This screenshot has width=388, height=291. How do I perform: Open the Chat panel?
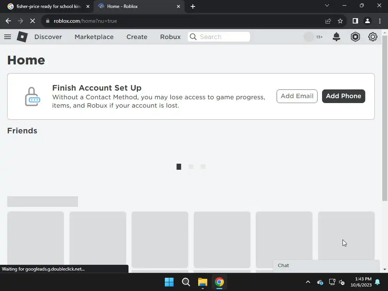[x=326, y=266]
